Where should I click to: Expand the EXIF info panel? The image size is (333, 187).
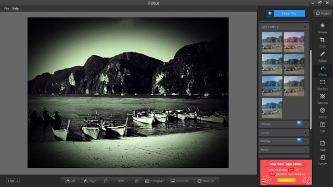(x=12, y=181)
